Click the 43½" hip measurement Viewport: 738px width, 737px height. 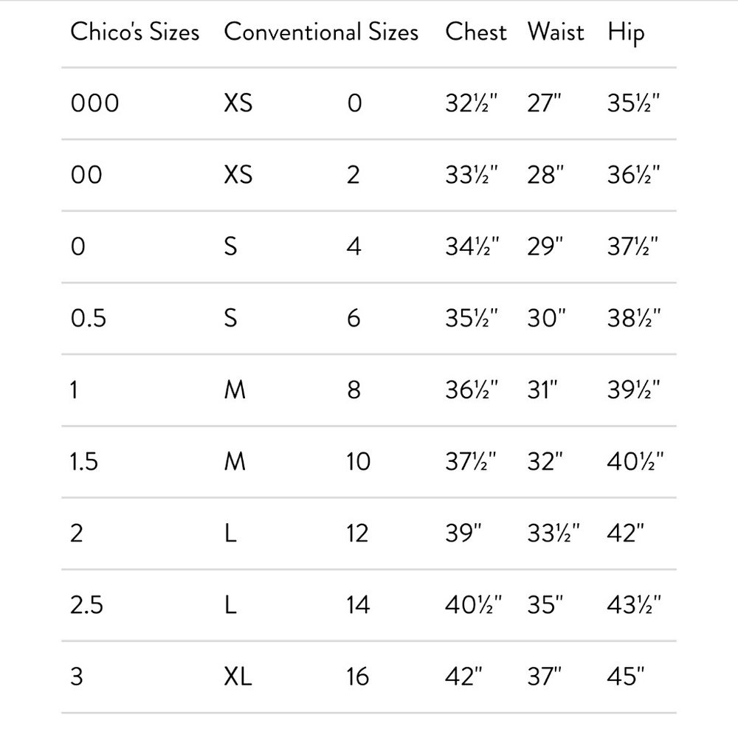[633, 605]
